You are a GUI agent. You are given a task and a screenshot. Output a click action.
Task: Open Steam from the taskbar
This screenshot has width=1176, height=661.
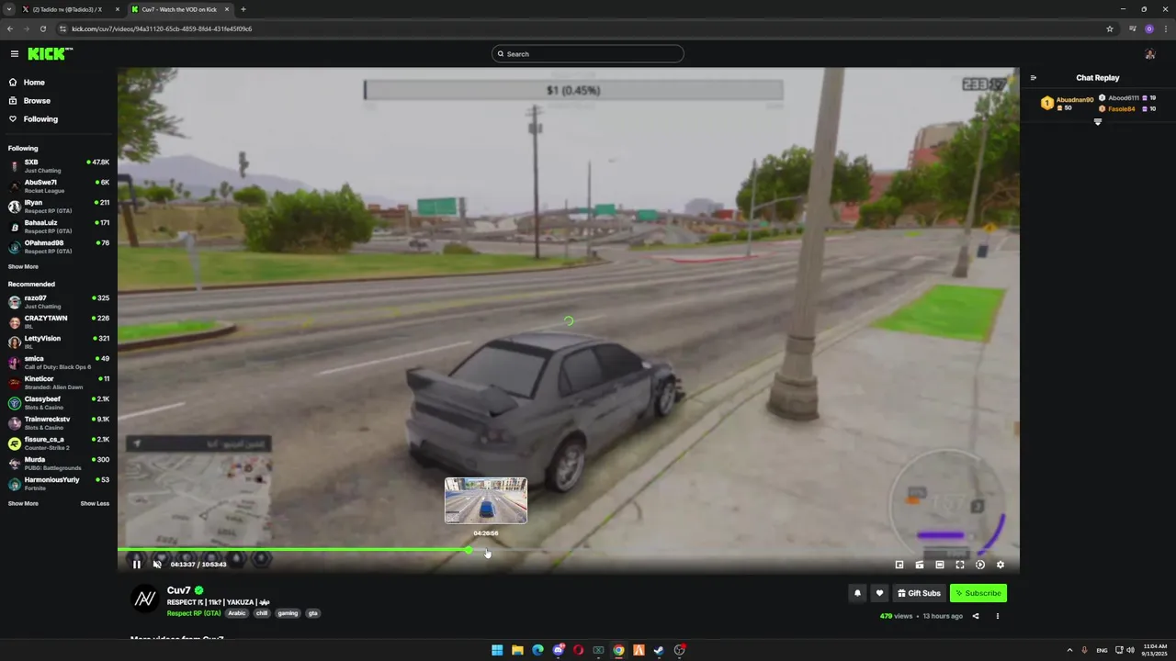[659, 650]
